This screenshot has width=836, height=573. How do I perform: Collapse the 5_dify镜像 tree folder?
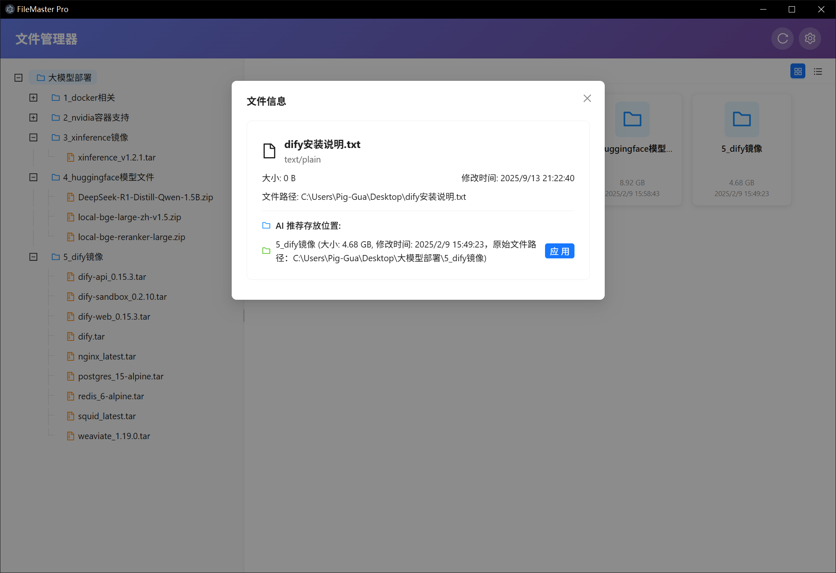(34, 257)
